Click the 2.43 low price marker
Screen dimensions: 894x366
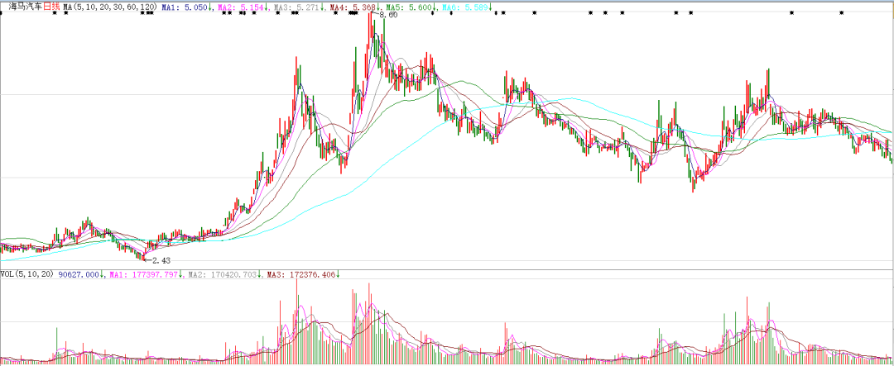(162, 260)
